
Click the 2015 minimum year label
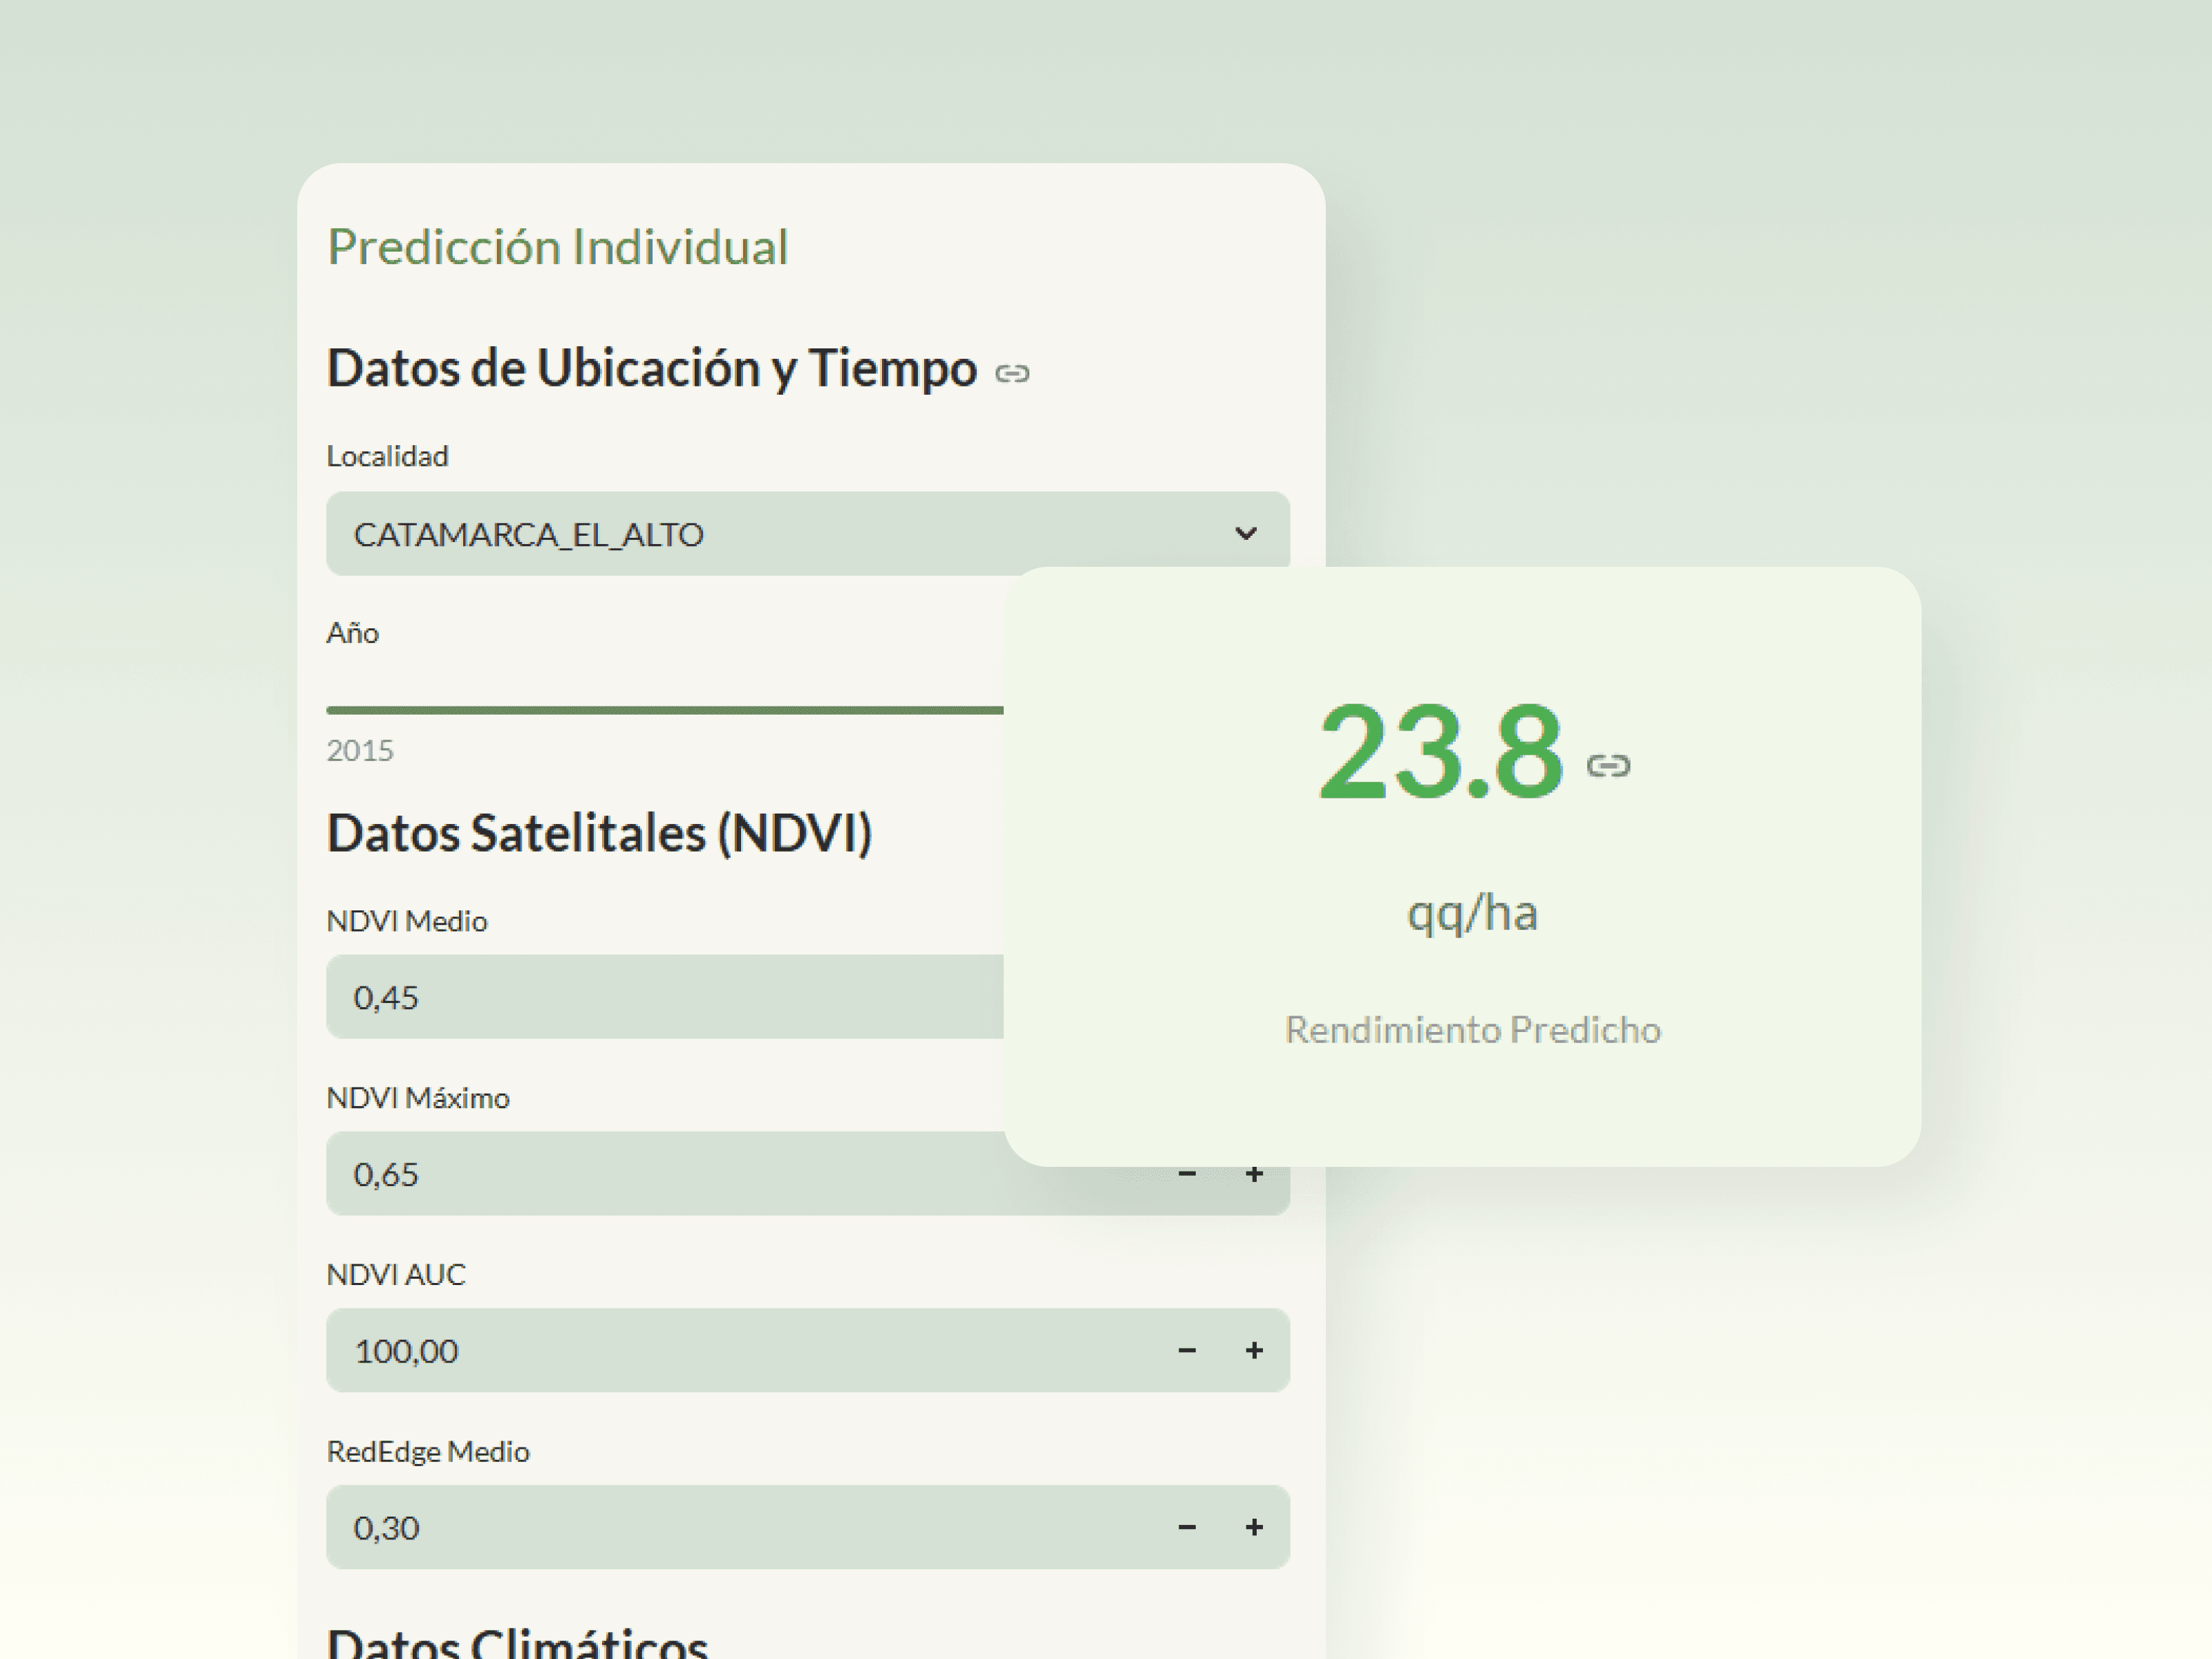pos(360,750)
